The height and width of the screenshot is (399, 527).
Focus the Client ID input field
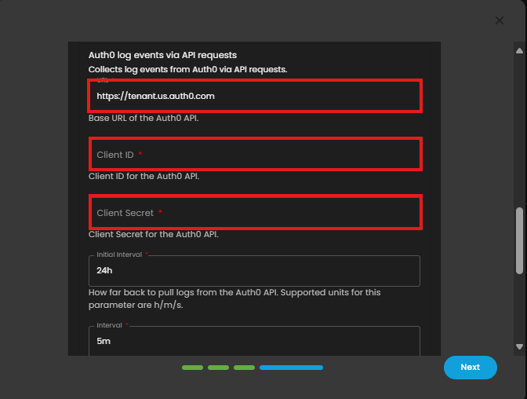click(x=254, y=154)
